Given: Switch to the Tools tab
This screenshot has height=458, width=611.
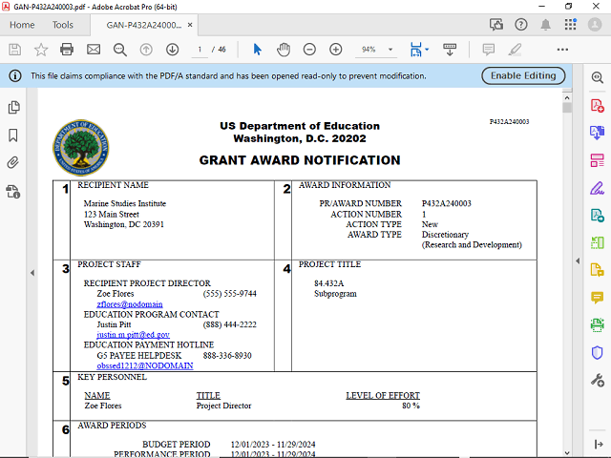Looking at the screenshot, I should (62, 25).
